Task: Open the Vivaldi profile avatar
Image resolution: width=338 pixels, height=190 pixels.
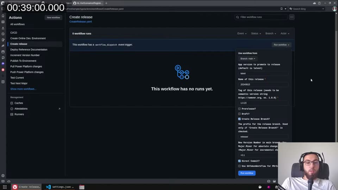Action: click(334, 9)
